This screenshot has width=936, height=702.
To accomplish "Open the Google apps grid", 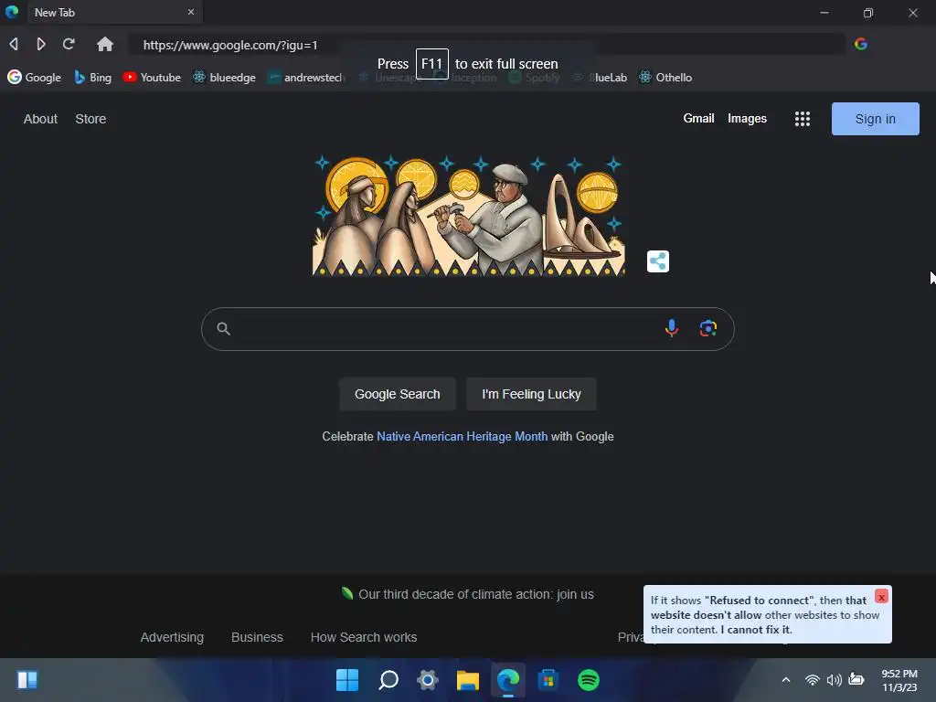I will [x=803, y=119].
